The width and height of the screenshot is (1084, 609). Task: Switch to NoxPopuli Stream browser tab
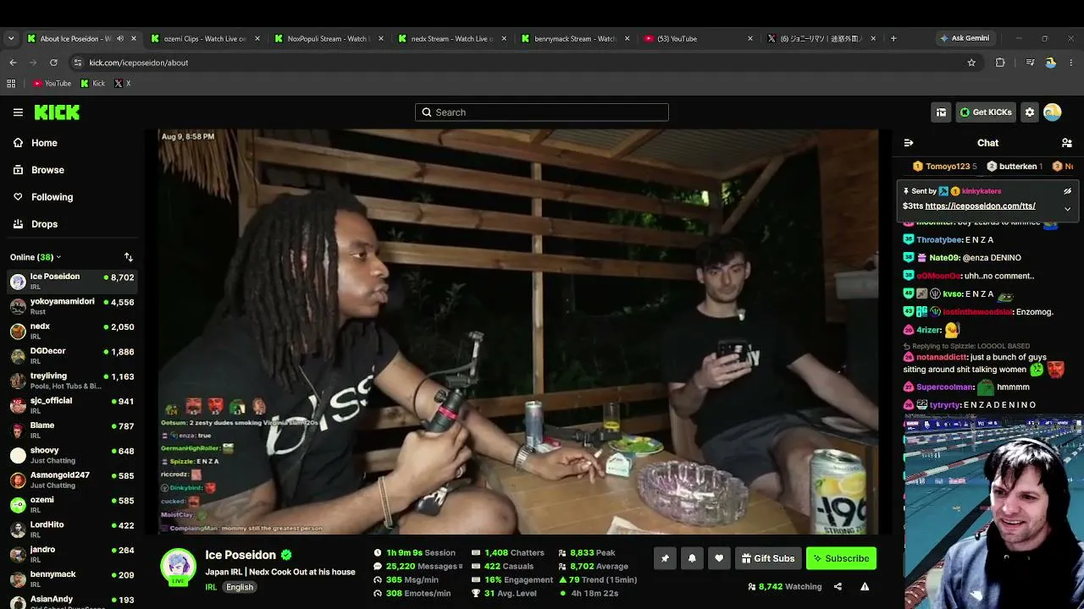(328, 38)
